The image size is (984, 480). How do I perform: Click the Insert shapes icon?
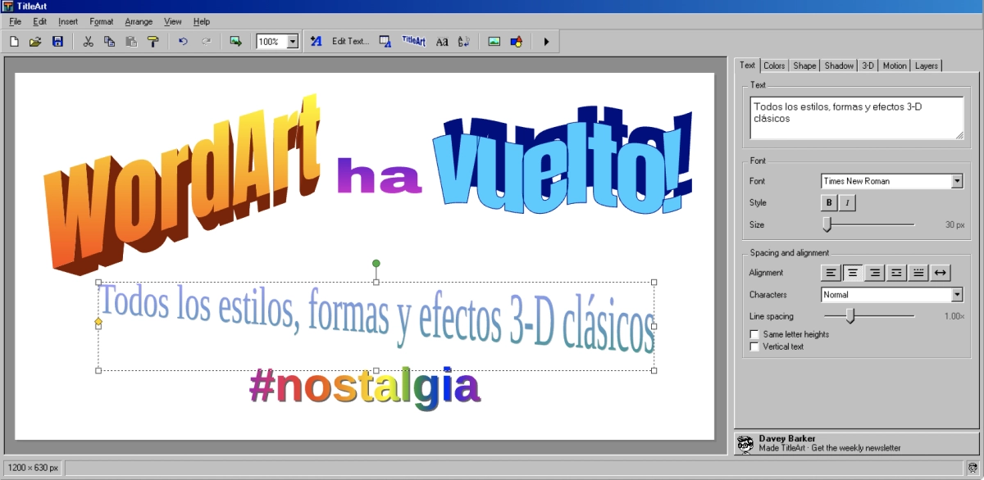[516, 41]
